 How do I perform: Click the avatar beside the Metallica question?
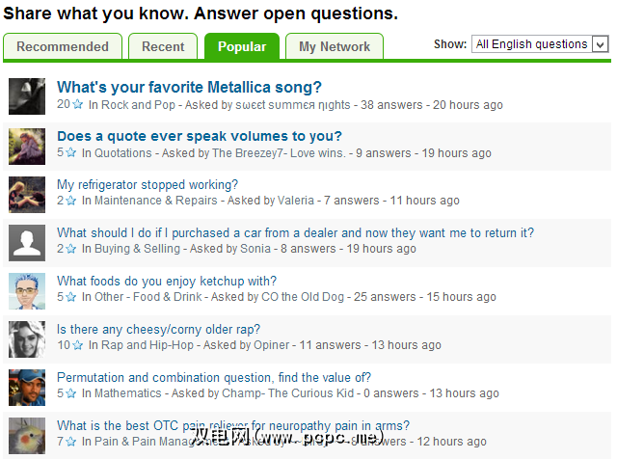(27, 96)
